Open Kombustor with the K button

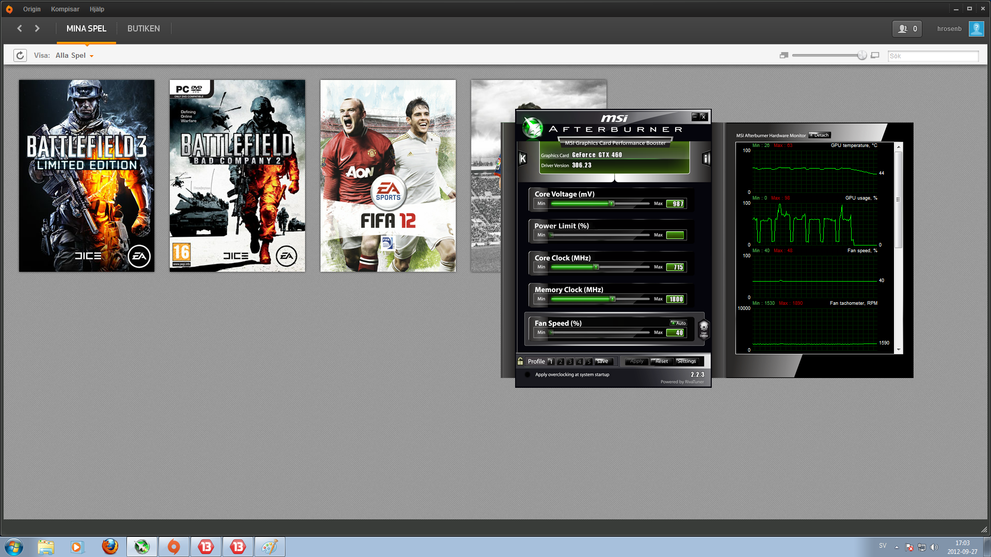pos(523,158)
